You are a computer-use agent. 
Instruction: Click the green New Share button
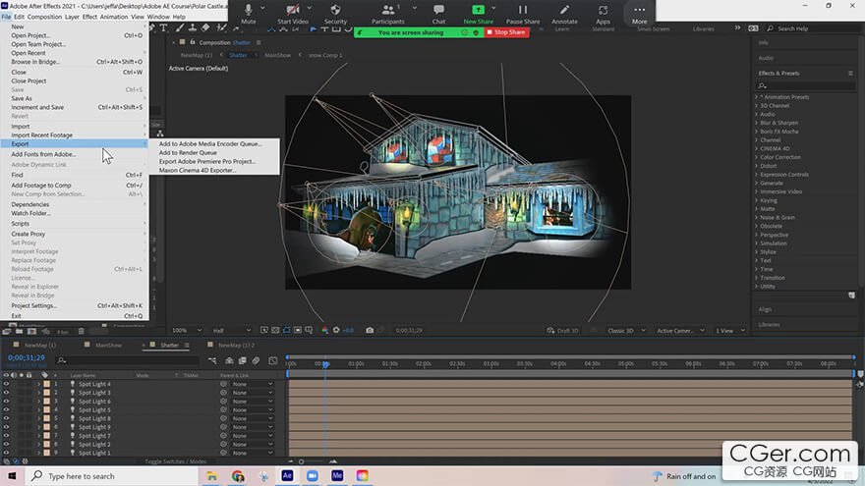478,14
